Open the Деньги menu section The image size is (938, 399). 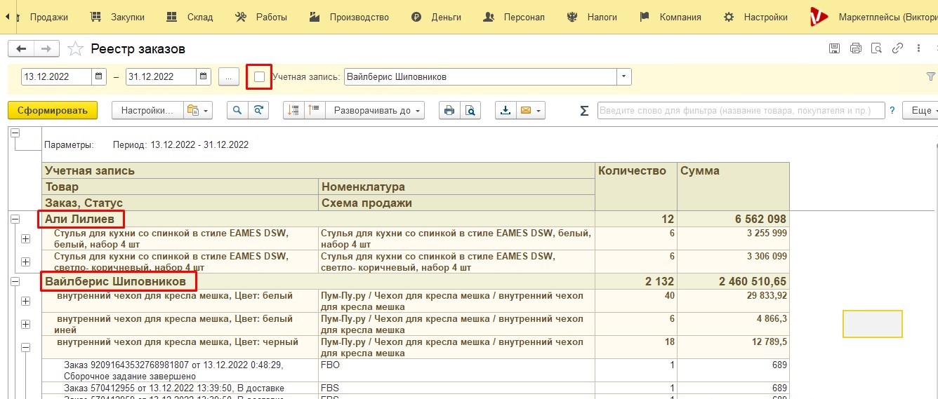coord(436,17)
